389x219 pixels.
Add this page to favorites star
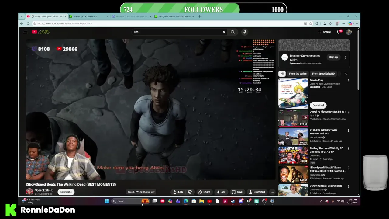pyautogui.click(x=311, y=23)
